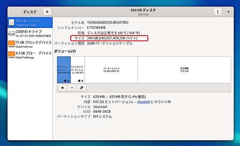Viewport: 240px width, 146px height.
Task: Click the EFI システム partition type value
Action: coord(102,116)
